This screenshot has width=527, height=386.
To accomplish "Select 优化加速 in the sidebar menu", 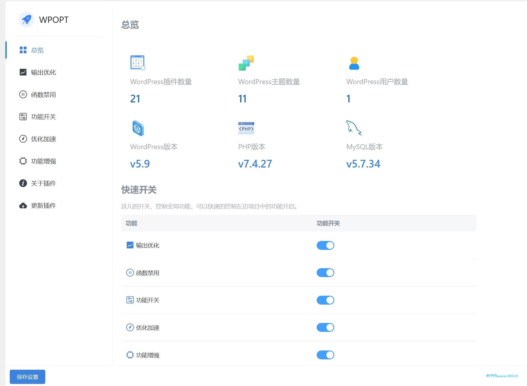I will tap(43, 139).
